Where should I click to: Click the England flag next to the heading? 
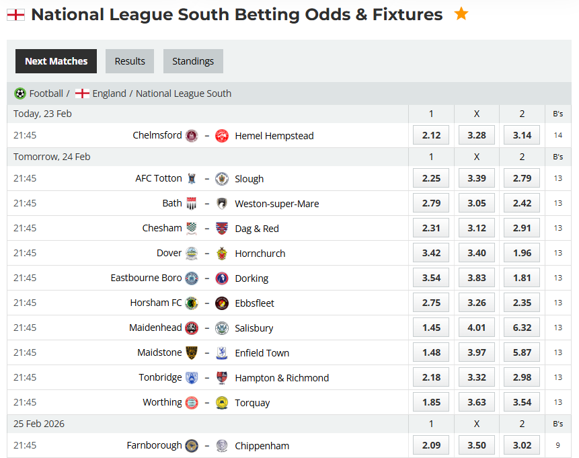click(x=15, y=13)
